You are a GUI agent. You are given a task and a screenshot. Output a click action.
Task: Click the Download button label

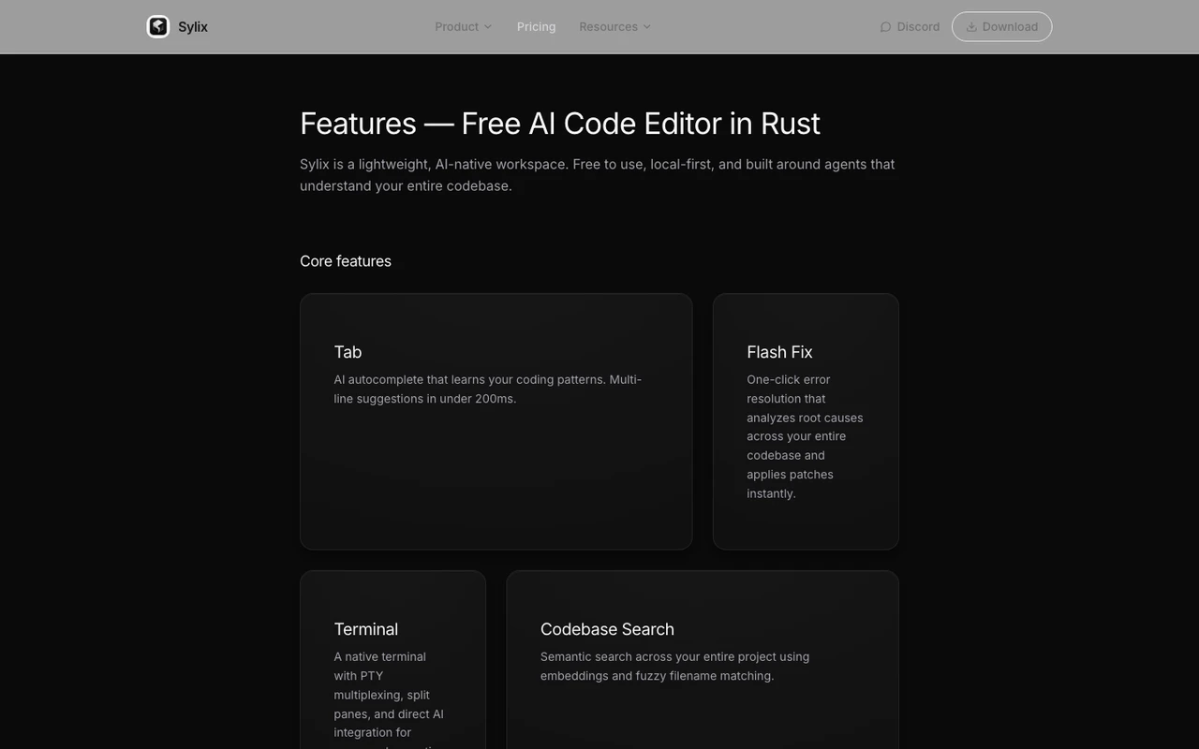pyautogui.click(x=1010, y=27)
